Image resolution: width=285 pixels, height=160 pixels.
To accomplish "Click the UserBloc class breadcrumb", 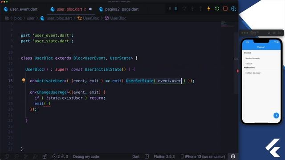I will tap(91, 18).
